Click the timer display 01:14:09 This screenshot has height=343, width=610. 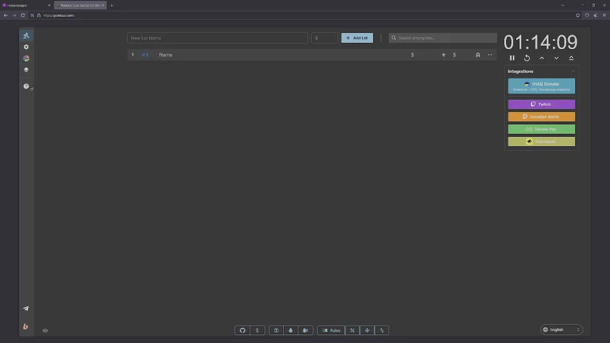[x=540, y=42]
